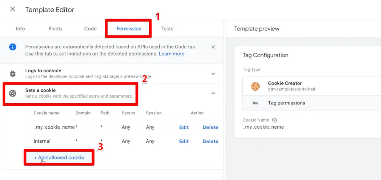This screenshot has width=381, height=180.
Task: Expand the Logs to console section
Action: pyautogui.click(x=213, y=73)
